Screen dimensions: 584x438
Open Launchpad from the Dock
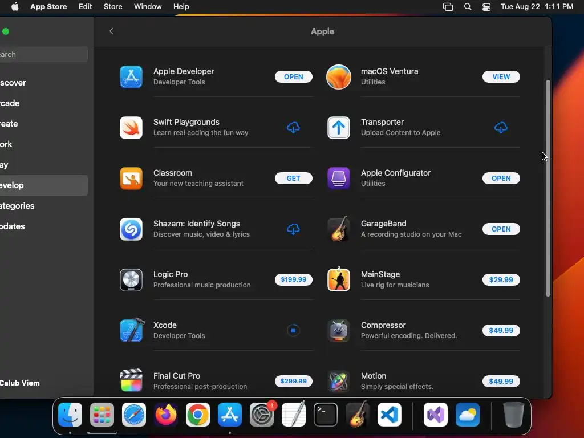[102, 415]
